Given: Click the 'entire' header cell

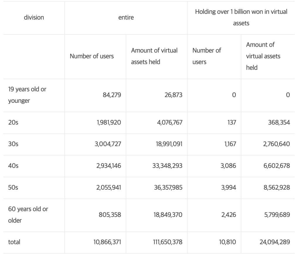Looking at the screenshot, I should click(x=126, y=18).
